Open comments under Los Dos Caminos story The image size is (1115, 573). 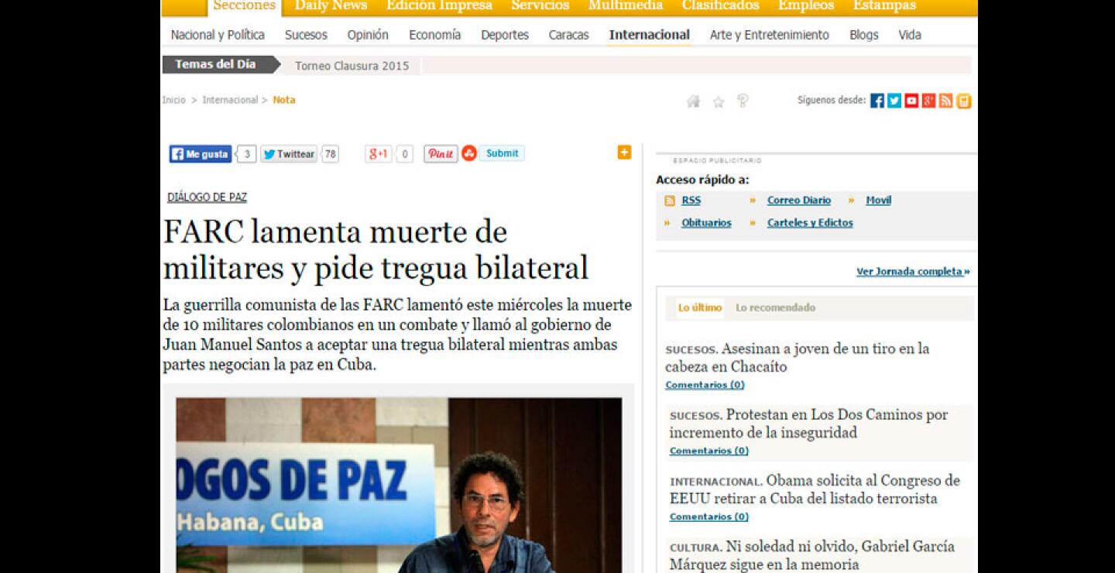(x=709, y=451)
